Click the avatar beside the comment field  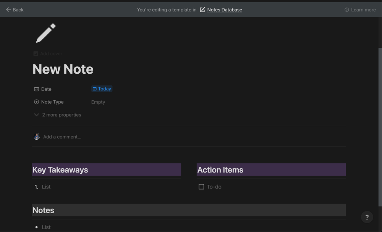(36, 136)
